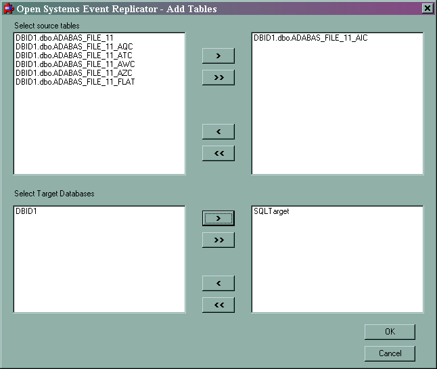The width and height of the screenshot is (437, 369).
Task: Close the Add Tables dialog window
Action: (428, 8)
